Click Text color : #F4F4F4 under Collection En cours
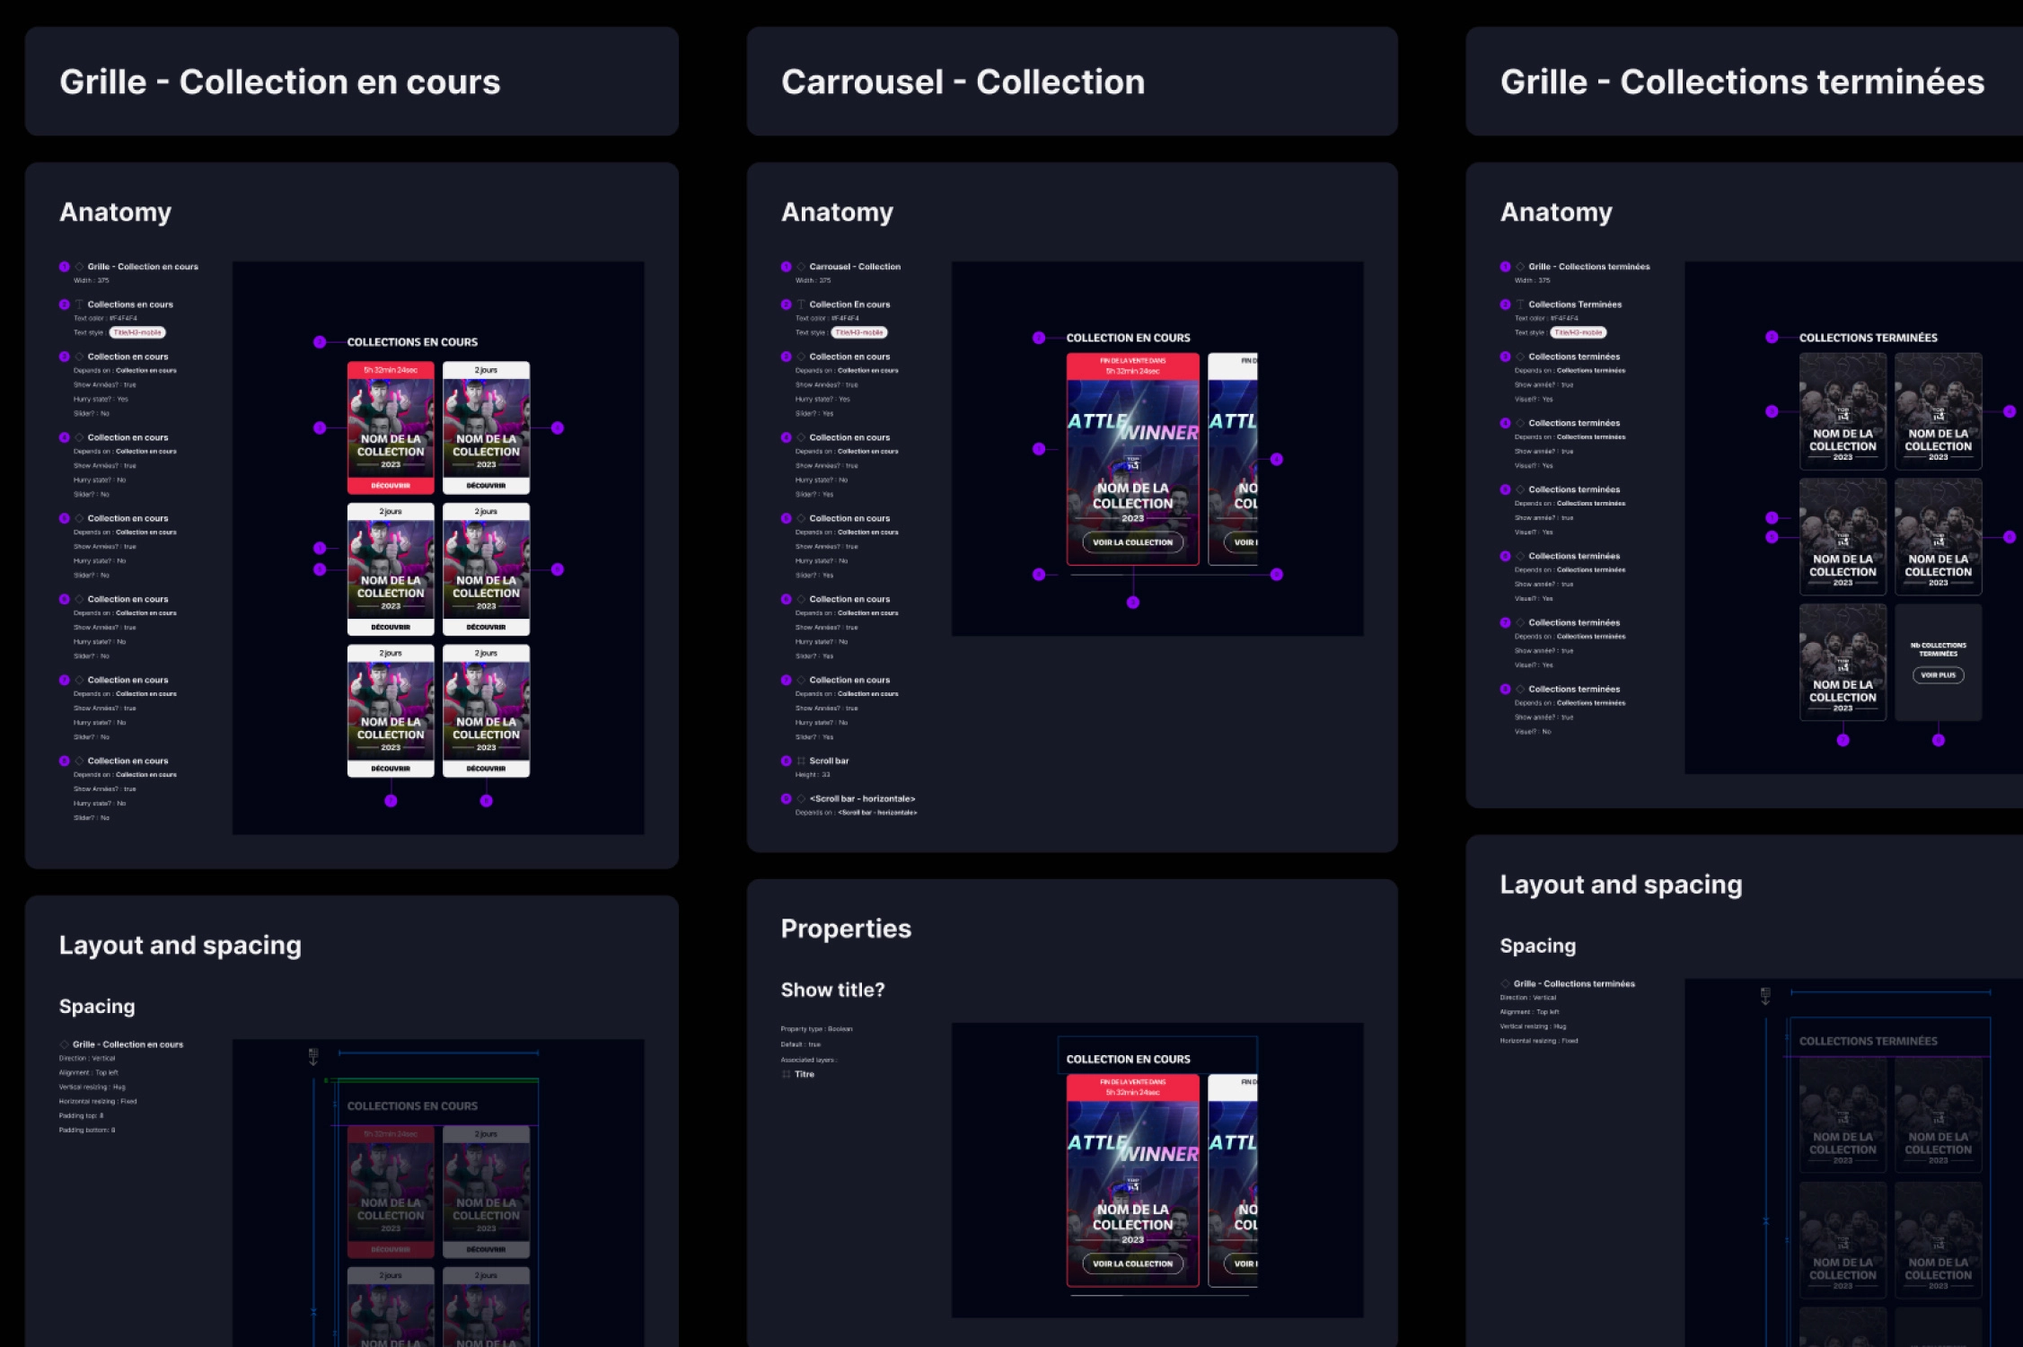 (x=827, y=318)
